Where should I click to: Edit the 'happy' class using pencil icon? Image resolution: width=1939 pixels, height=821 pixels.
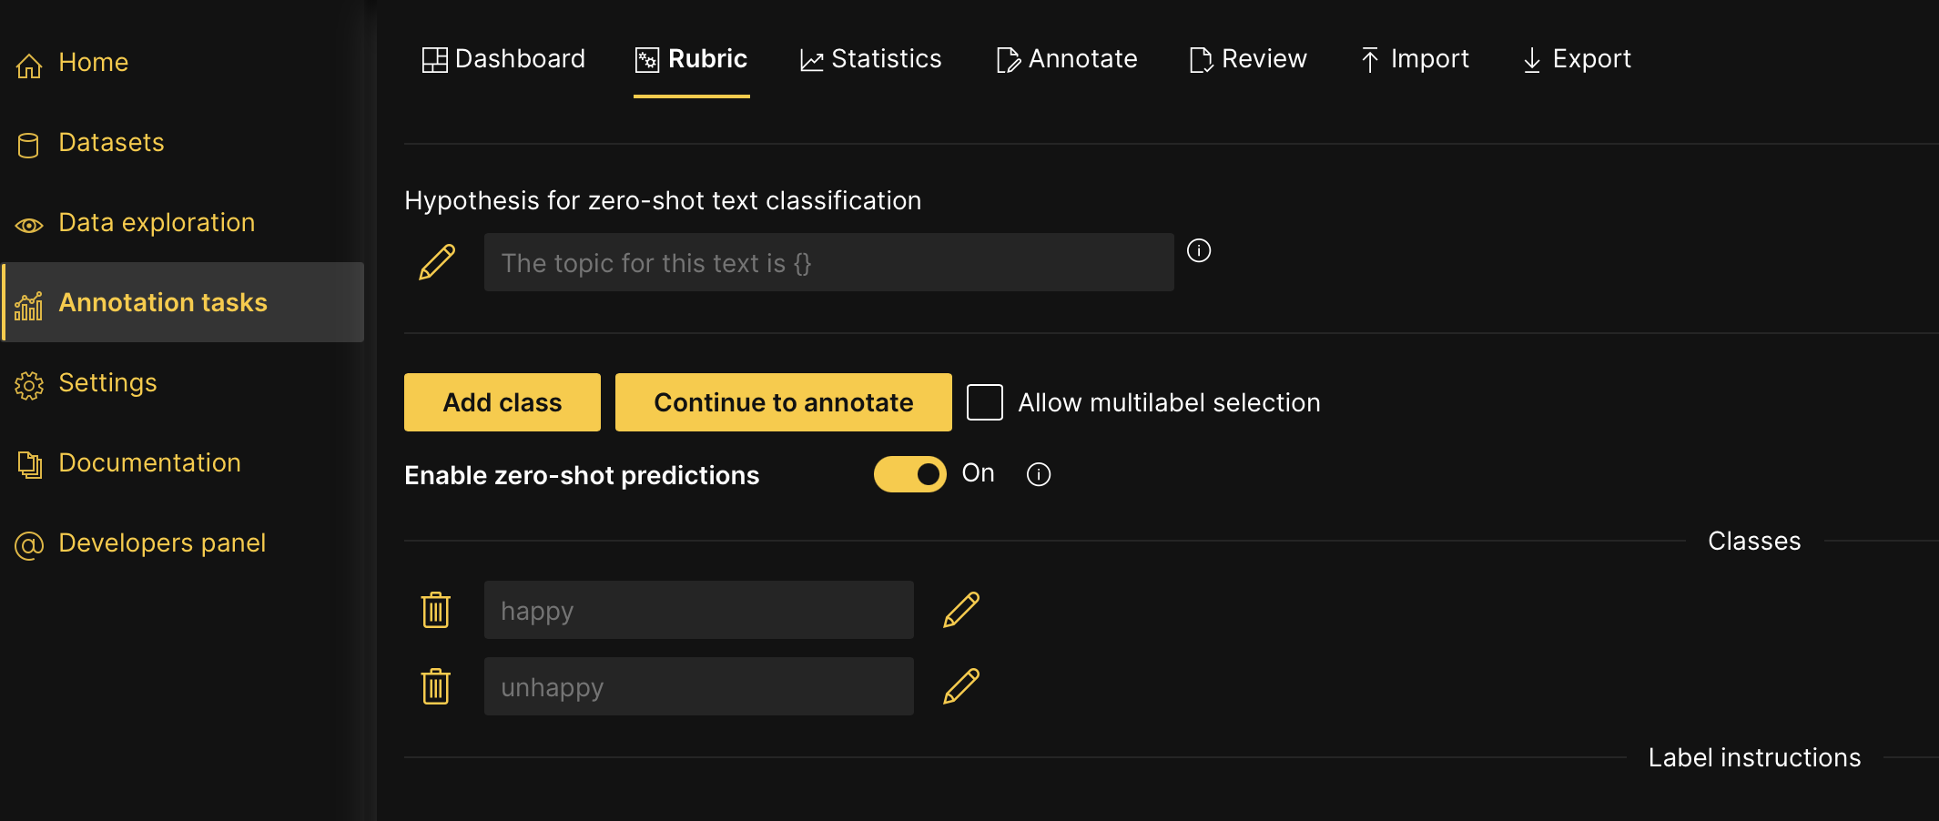(961, 610)
